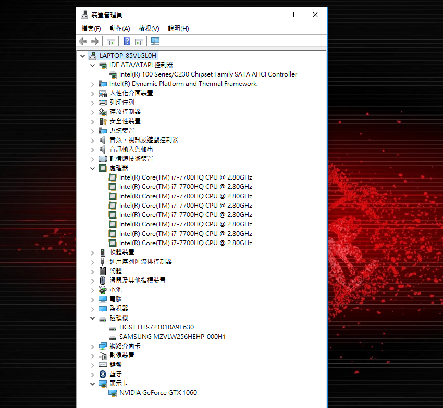Image resolution: width=443 pixels, height=408 pixels.
Task: Minimize the 裝置管理員 window
Action: (x=268, y=15)
